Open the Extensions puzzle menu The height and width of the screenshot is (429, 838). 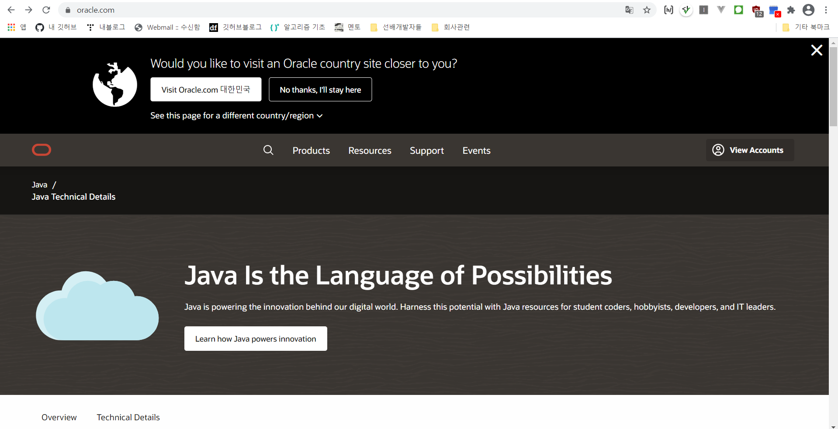[x=791, y=10]
